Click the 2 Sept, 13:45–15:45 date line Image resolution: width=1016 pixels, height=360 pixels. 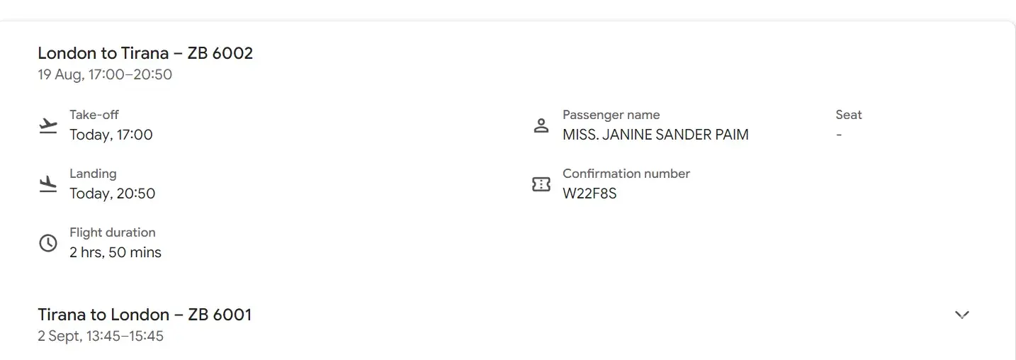coord(101,336)
